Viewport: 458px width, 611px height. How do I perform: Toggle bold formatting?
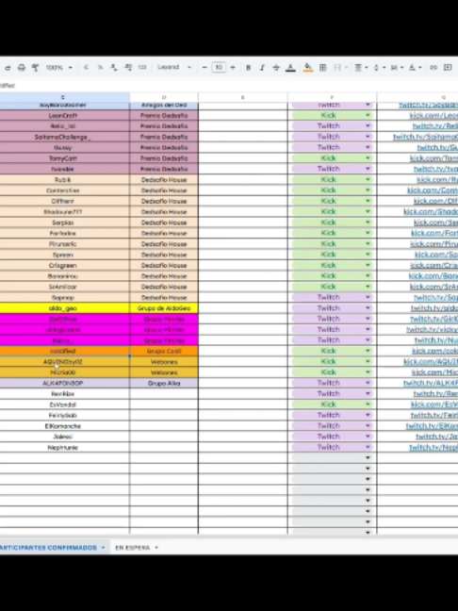click(x=248, y=68)
